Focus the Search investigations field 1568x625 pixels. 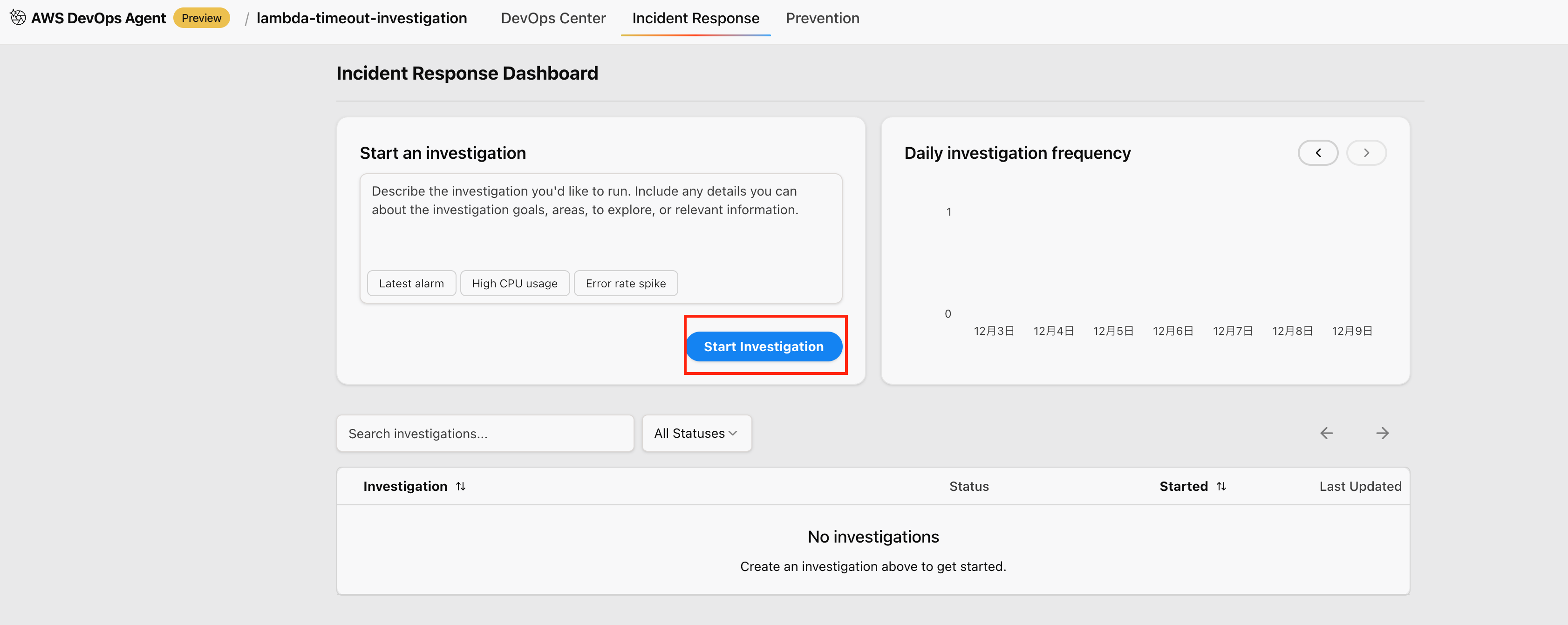tap(484, 433)
